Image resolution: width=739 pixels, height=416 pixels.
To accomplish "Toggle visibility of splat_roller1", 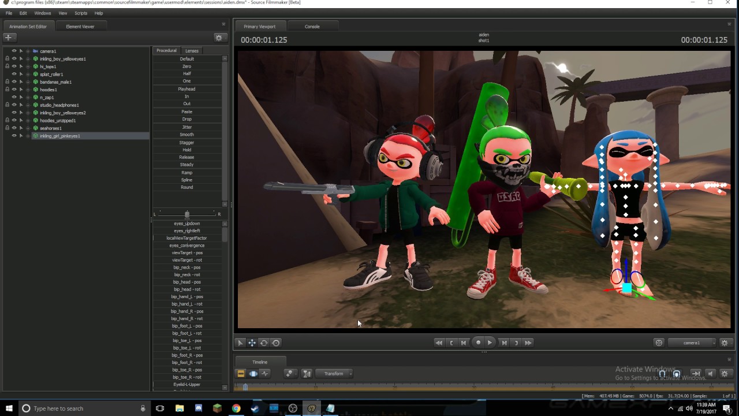I will [x=14, y=74].
